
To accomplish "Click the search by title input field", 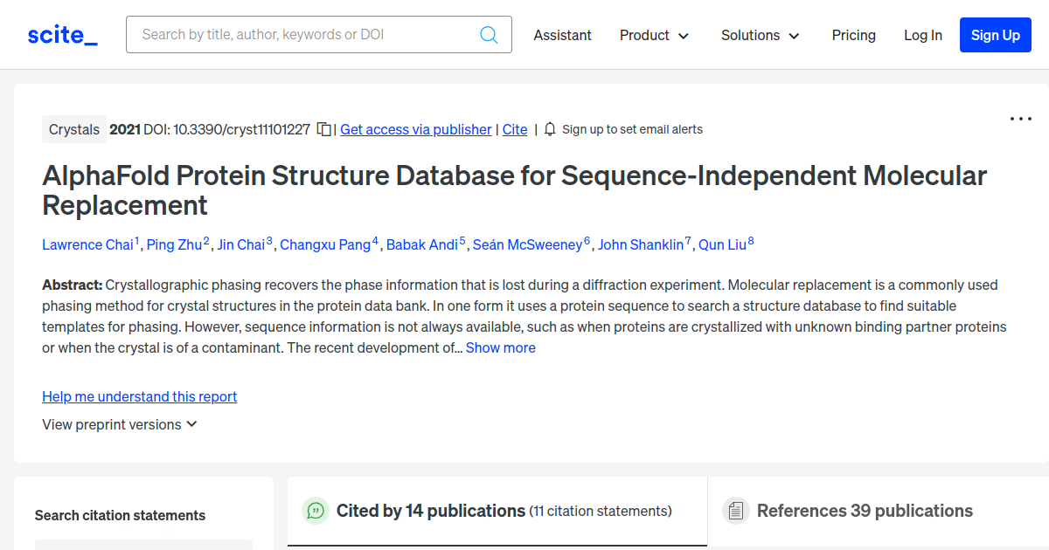I will pos(306,35).
